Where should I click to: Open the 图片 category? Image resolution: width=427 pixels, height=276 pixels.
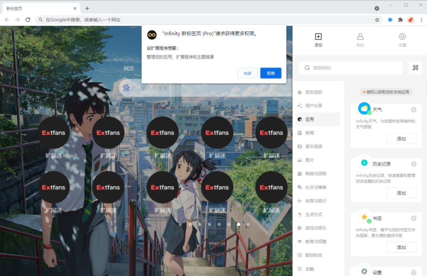(x=318, y=160)
